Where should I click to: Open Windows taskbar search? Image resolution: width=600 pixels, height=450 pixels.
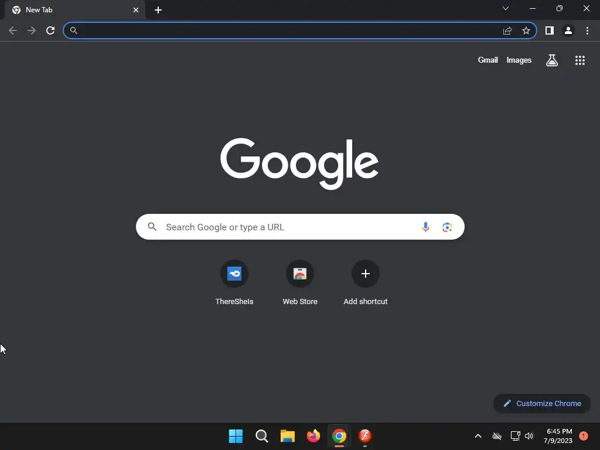[262, 436]
